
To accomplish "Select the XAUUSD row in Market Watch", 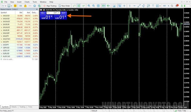I will [19, 19].
